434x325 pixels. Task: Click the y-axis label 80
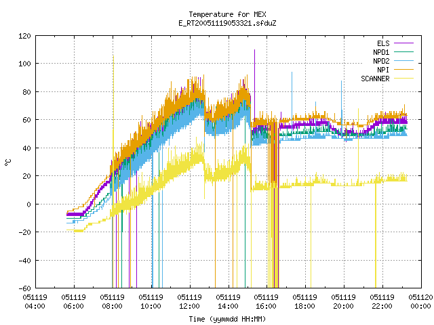tap(26, 92)
